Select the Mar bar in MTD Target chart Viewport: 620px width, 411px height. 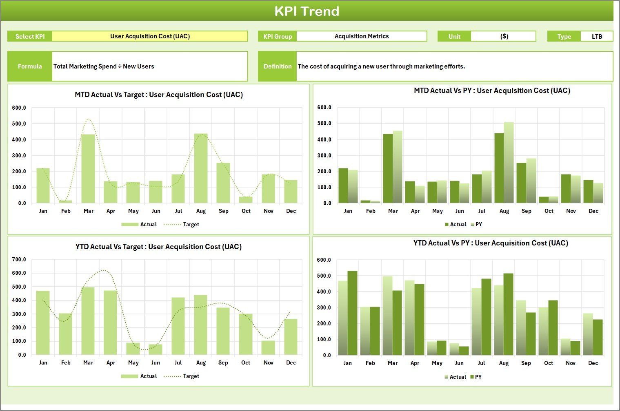point(89,167)
